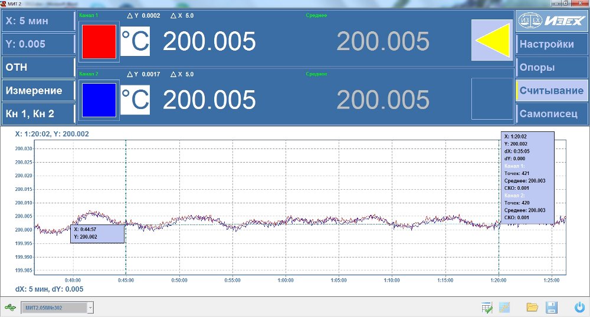The image size is (590, 317).
Task: Save data with the floppy disk icon
Action: click(552, 307)
